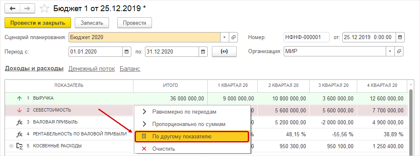
Task: Click the 3 КВАРТАЛ 20 column header
Action: click(333, 86)
